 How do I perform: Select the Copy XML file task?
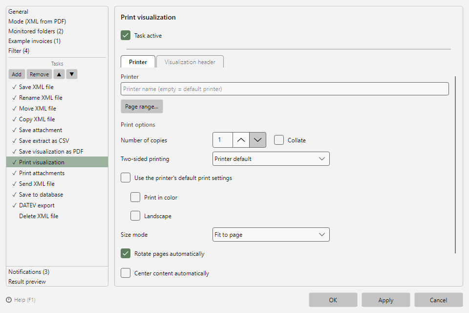[57, 119]
